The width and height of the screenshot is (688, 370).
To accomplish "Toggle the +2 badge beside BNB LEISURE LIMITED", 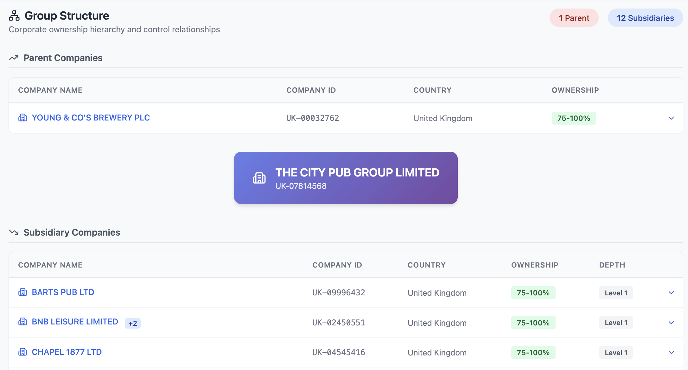I will 132,323.
